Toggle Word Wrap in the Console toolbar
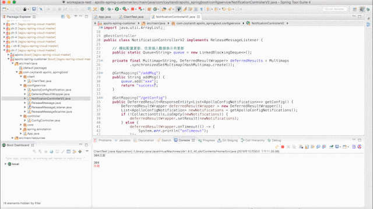373x209 pixels. coord(312,147)
